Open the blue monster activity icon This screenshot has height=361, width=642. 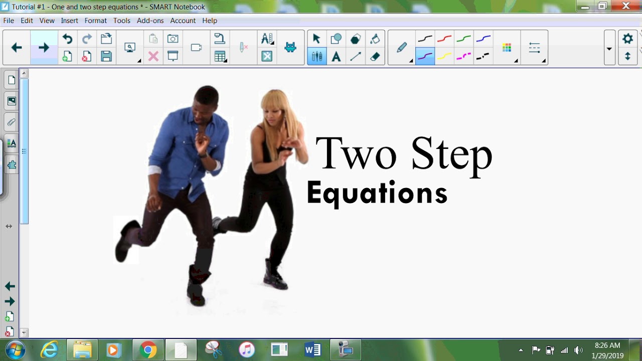[x=290, y=48]
